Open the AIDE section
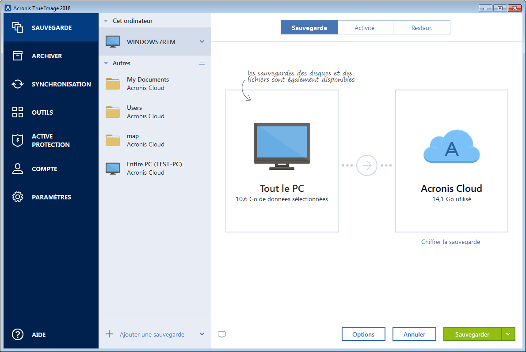This screenshot has width=526, height=352. click(51, 334)
